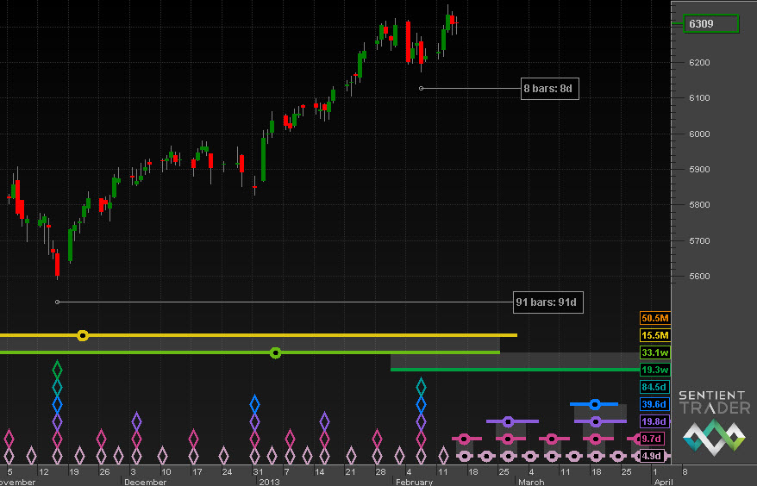This screenshot has height=486, width=757.
Task: Click the green circle marker on the light green line
Action: (x=276, y=352)
